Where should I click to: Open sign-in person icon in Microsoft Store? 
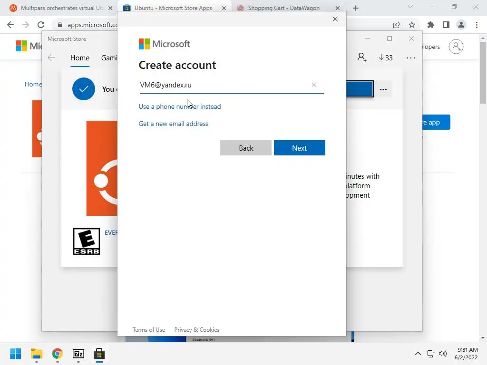pos(362,58)
